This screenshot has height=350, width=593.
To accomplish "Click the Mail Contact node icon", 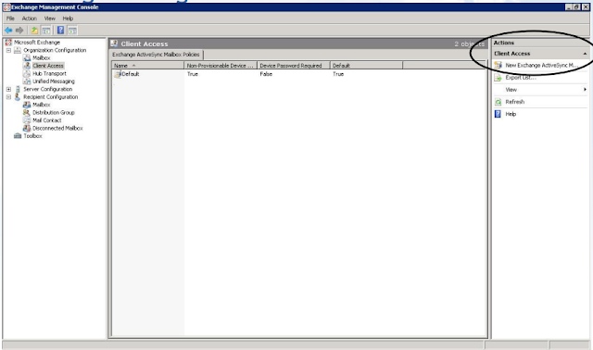I will [x=27, y=120].
